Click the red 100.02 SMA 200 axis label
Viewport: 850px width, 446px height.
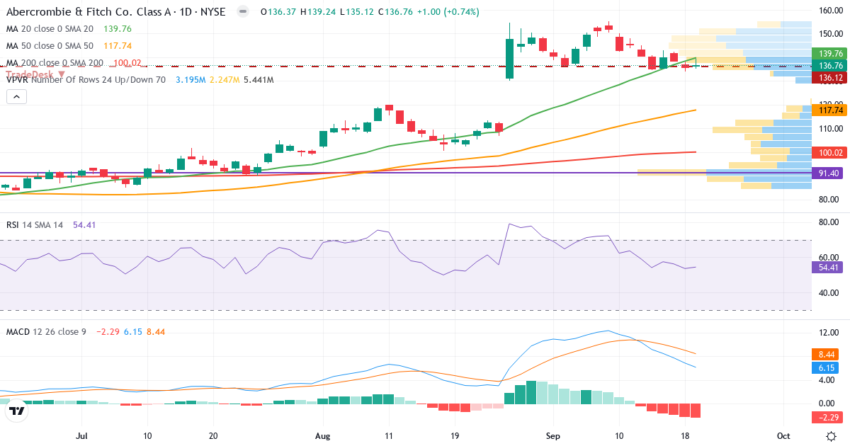[830, 152]
